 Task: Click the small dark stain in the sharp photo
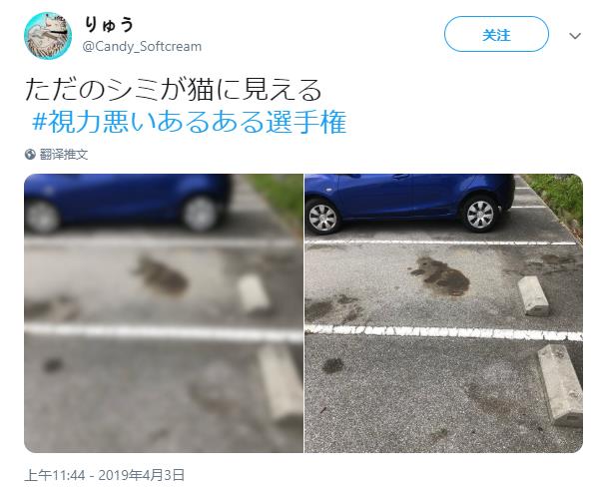coord(332,365)
